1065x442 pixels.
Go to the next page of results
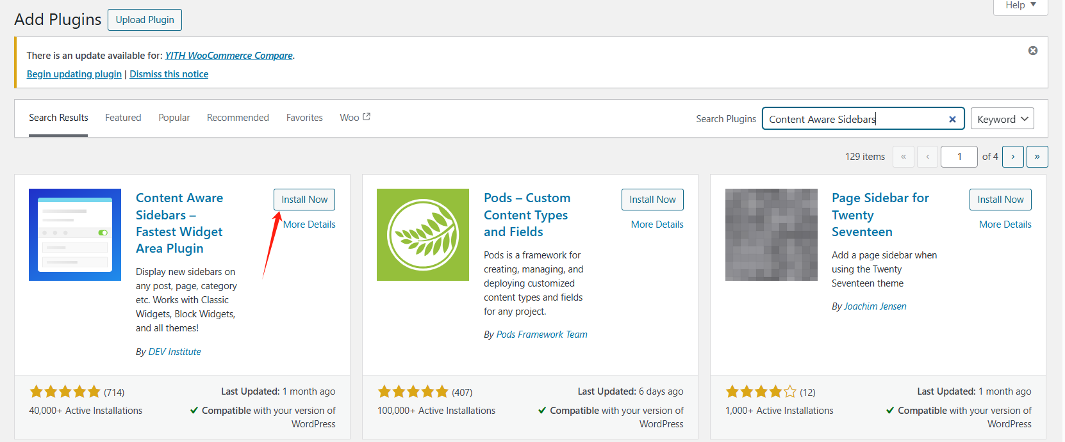point(1012,157)
